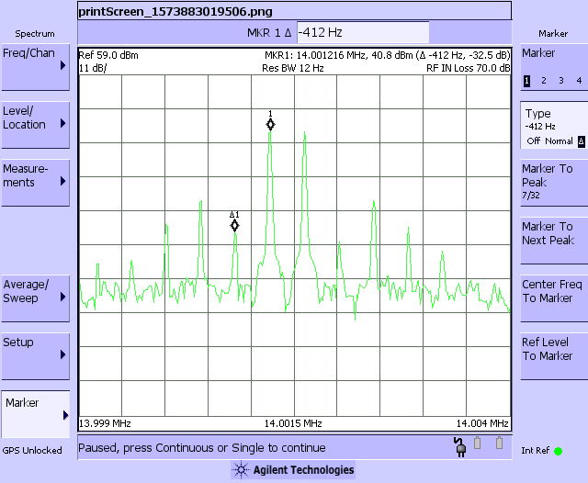Click marker 1 diamond on the trace
The height and width of the screenshot is (483, 588).
click(x=270, y=124)
